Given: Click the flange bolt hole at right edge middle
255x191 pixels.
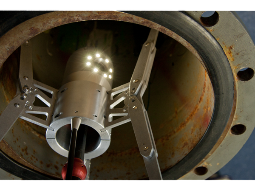Looking at the screenshot, I should pyautogui.click(x=245, y=74).
